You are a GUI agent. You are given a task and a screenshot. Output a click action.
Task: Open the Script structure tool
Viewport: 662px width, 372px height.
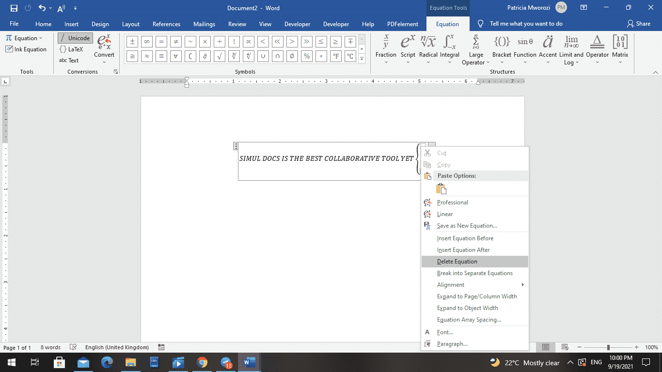tap(408, 48)
